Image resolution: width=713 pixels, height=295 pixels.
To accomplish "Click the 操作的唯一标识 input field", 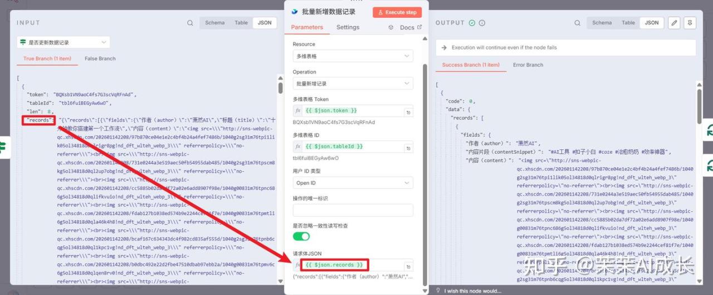I will [x=353, y=210].
